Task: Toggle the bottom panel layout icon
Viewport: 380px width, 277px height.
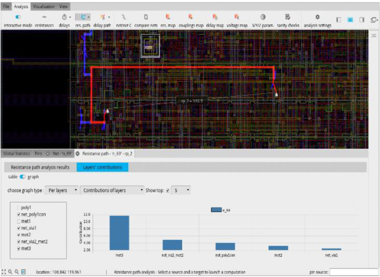Action: (x=350, y=20)
